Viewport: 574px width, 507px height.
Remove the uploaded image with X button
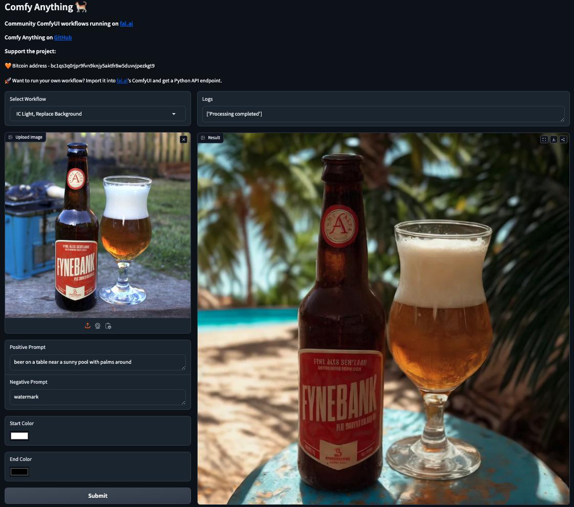(x=184, y=139)
